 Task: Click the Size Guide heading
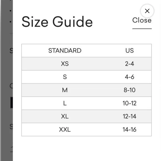57,22
